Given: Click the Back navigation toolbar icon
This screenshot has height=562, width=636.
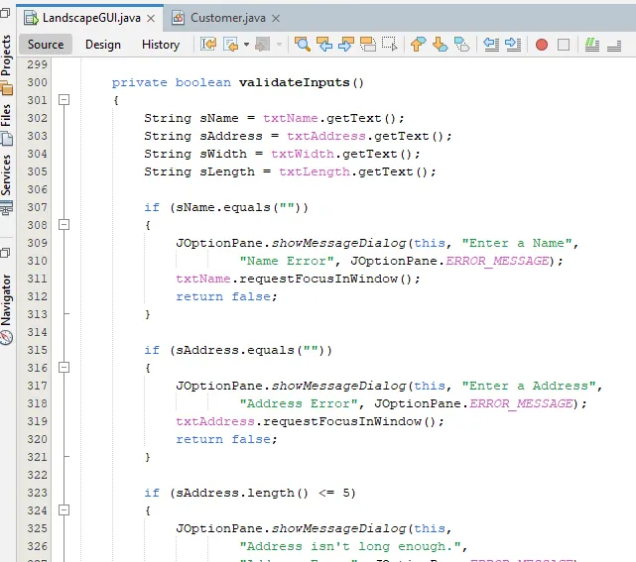Looking at the screenshot, I should click(x=231, y=45).
